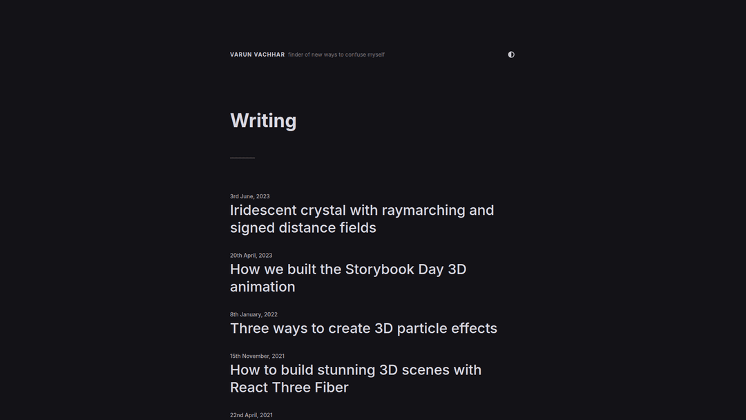Open the Varun Vachhar home link
The image size is (746, 420).
coord(257,55)
